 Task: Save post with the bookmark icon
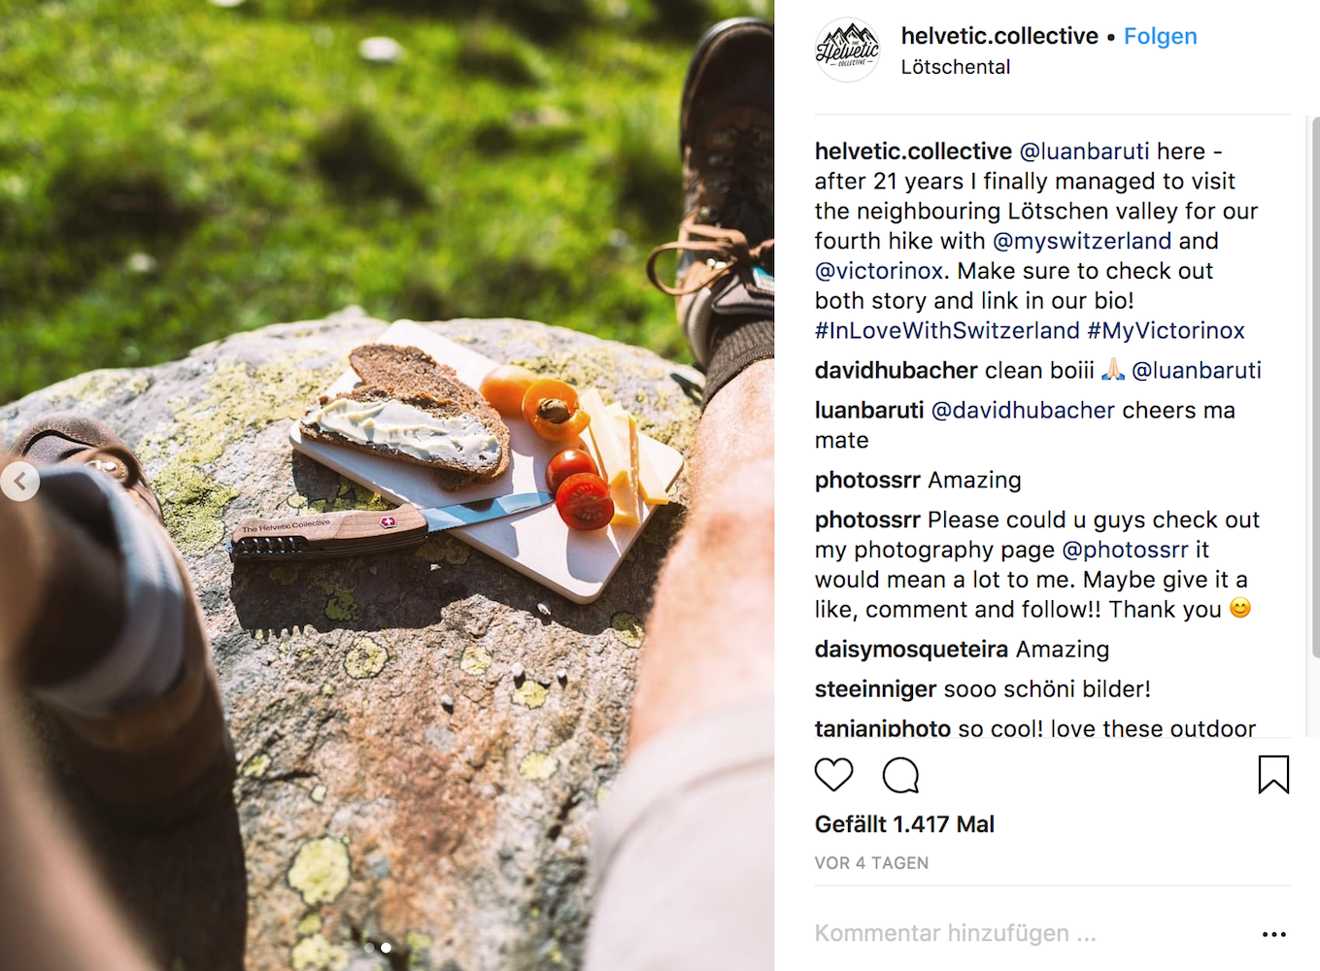click(1273, 774)
